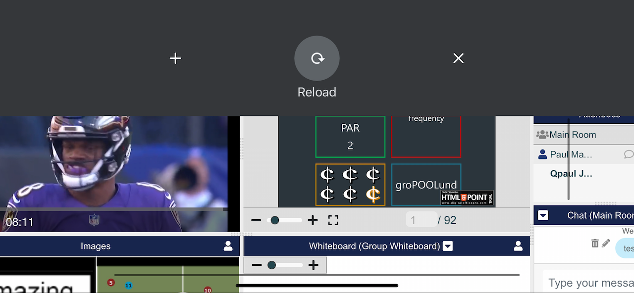Zoom out the presentation with minus icon
Screen dimensions: 634x293
click(x=256, y=220)
